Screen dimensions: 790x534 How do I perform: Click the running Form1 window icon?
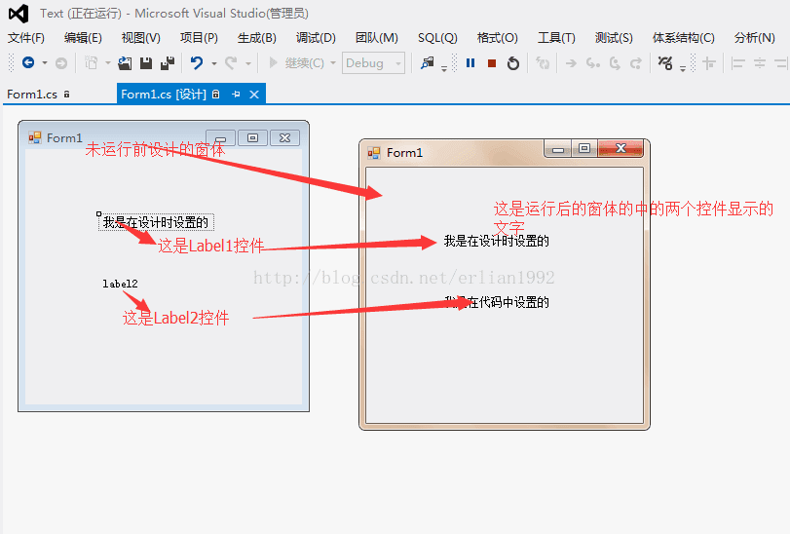[374, 153]
